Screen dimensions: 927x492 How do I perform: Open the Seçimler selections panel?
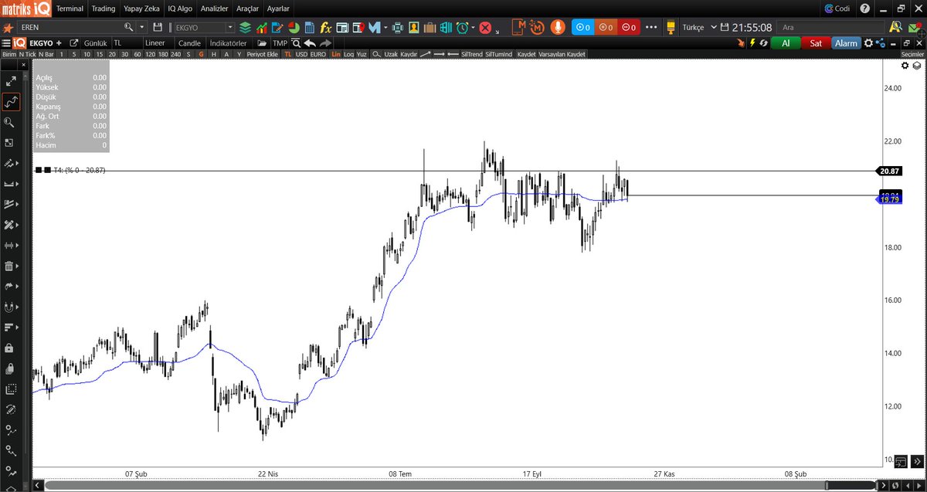tap(913, 55)
